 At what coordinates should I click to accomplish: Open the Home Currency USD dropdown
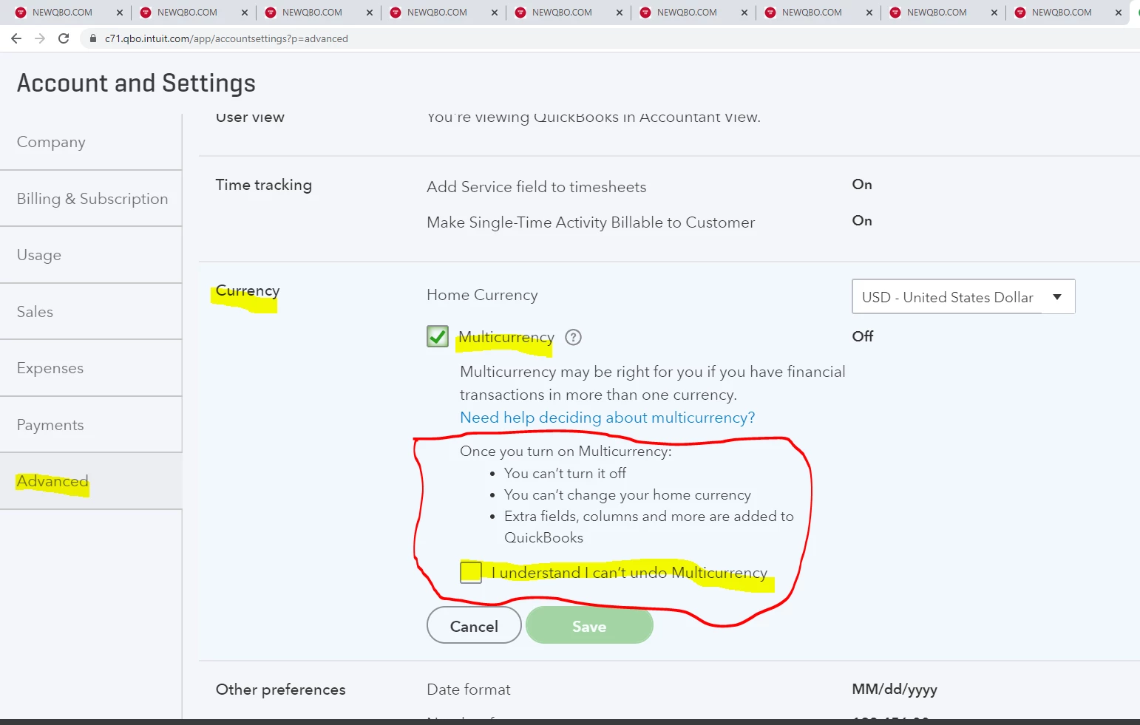click(x=963, y=296)
